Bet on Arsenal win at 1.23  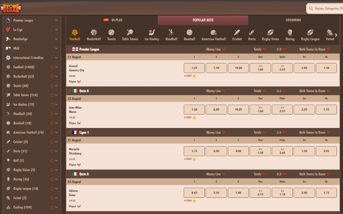[x=194, y=68]
